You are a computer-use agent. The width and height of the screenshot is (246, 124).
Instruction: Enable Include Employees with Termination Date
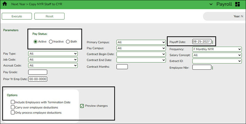(x=13, y=102)
